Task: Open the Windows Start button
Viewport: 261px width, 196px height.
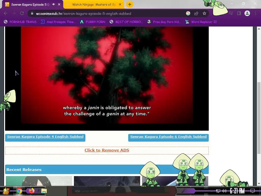Action: click(x=6, y=191)
